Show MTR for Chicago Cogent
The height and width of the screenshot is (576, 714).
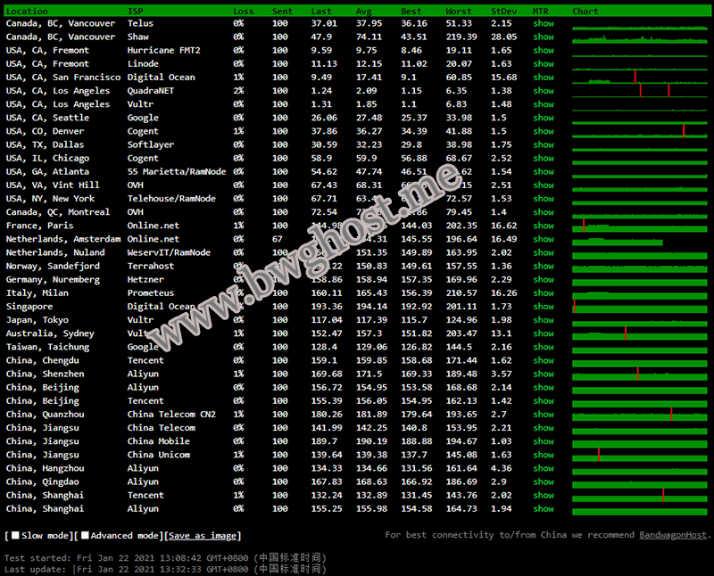click(544, 158)
